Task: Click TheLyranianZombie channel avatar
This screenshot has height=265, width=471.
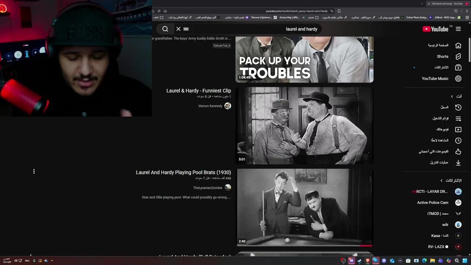Action: point(228,188)
